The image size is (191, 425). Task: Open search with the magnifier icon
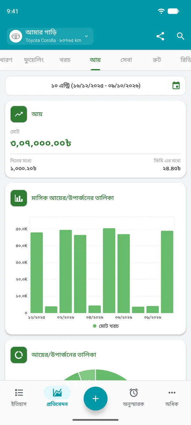[x=180, y=36]
